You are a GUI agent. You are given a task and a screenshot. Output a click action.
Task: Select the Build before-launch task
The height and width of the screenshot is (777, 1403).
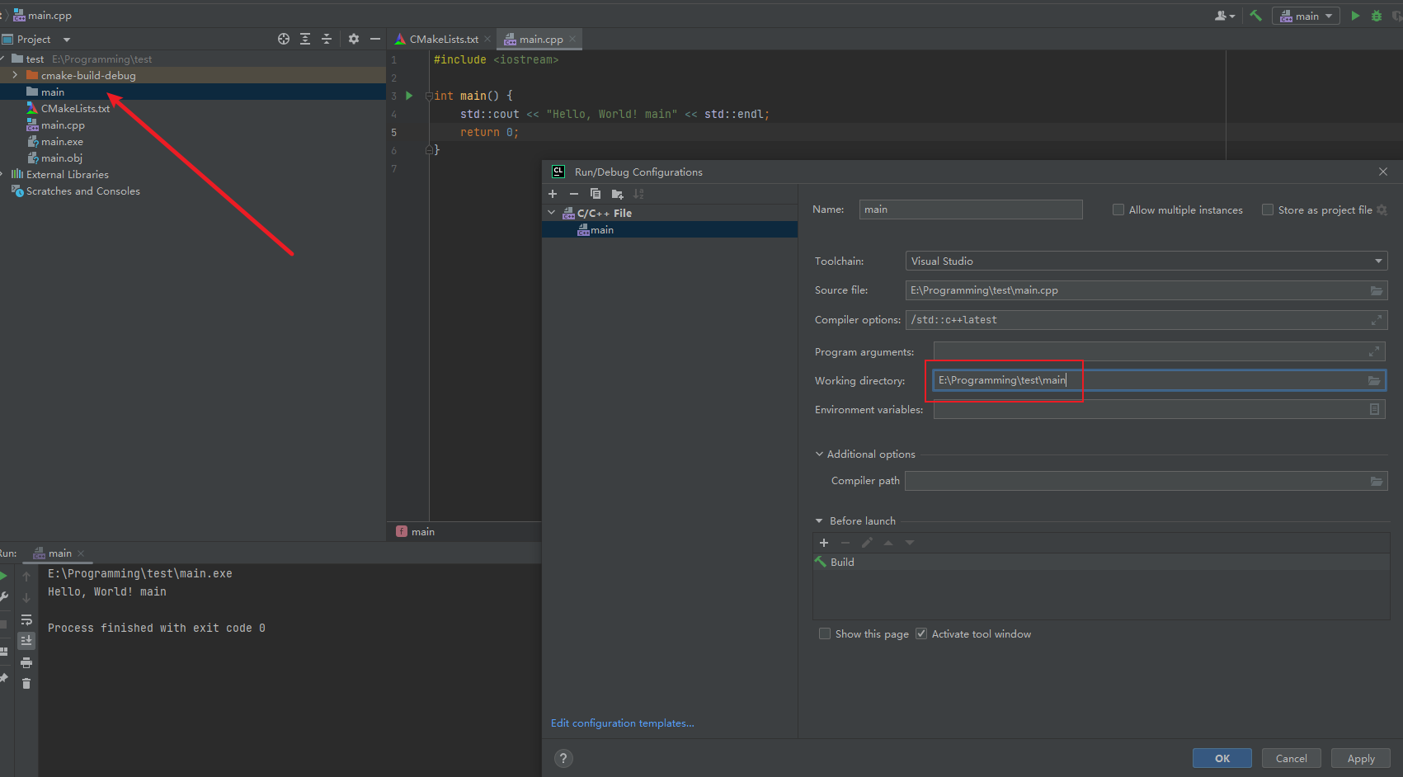[1101, 562]
